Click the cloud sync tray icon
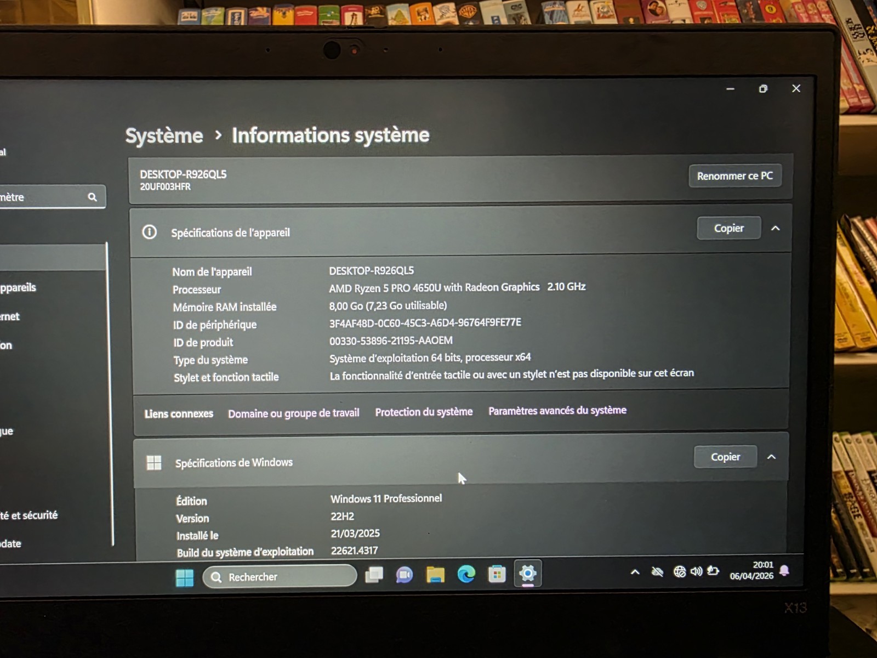 [x=657, y=572]
